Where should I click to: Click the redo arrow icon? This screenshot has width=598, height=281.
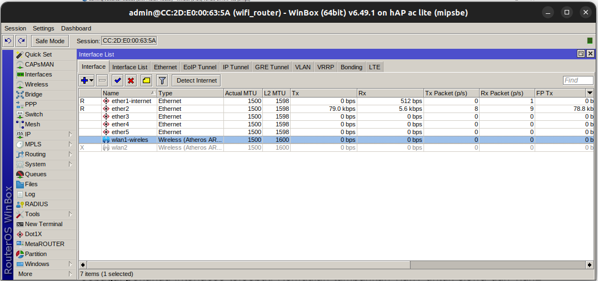click(21, 40)
